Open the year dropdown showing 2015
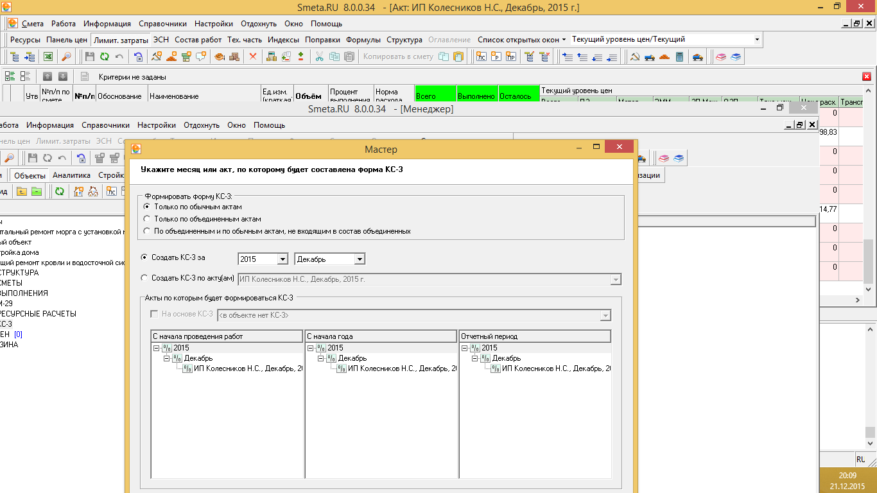Image resolution: width=877 pixels, height=493 pixels. click(x=282, y=259)
